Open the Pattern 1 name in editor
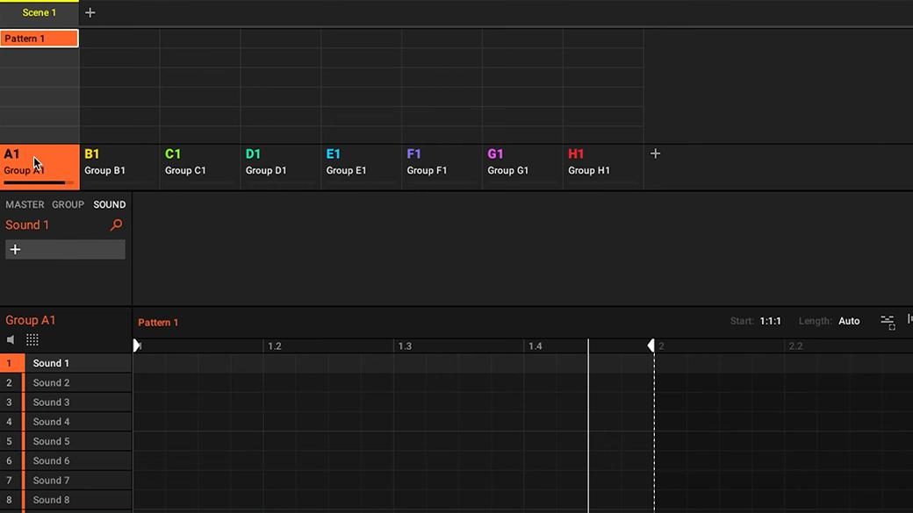This screenshot has width=913, height=513. (158, 322)
